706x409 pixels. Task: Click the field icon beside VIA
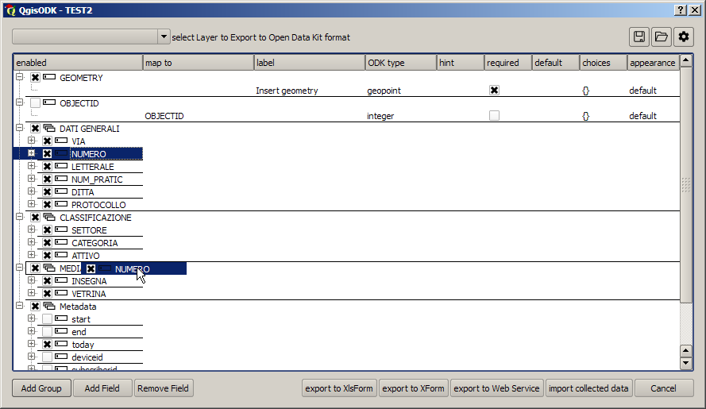coord(61,141)
